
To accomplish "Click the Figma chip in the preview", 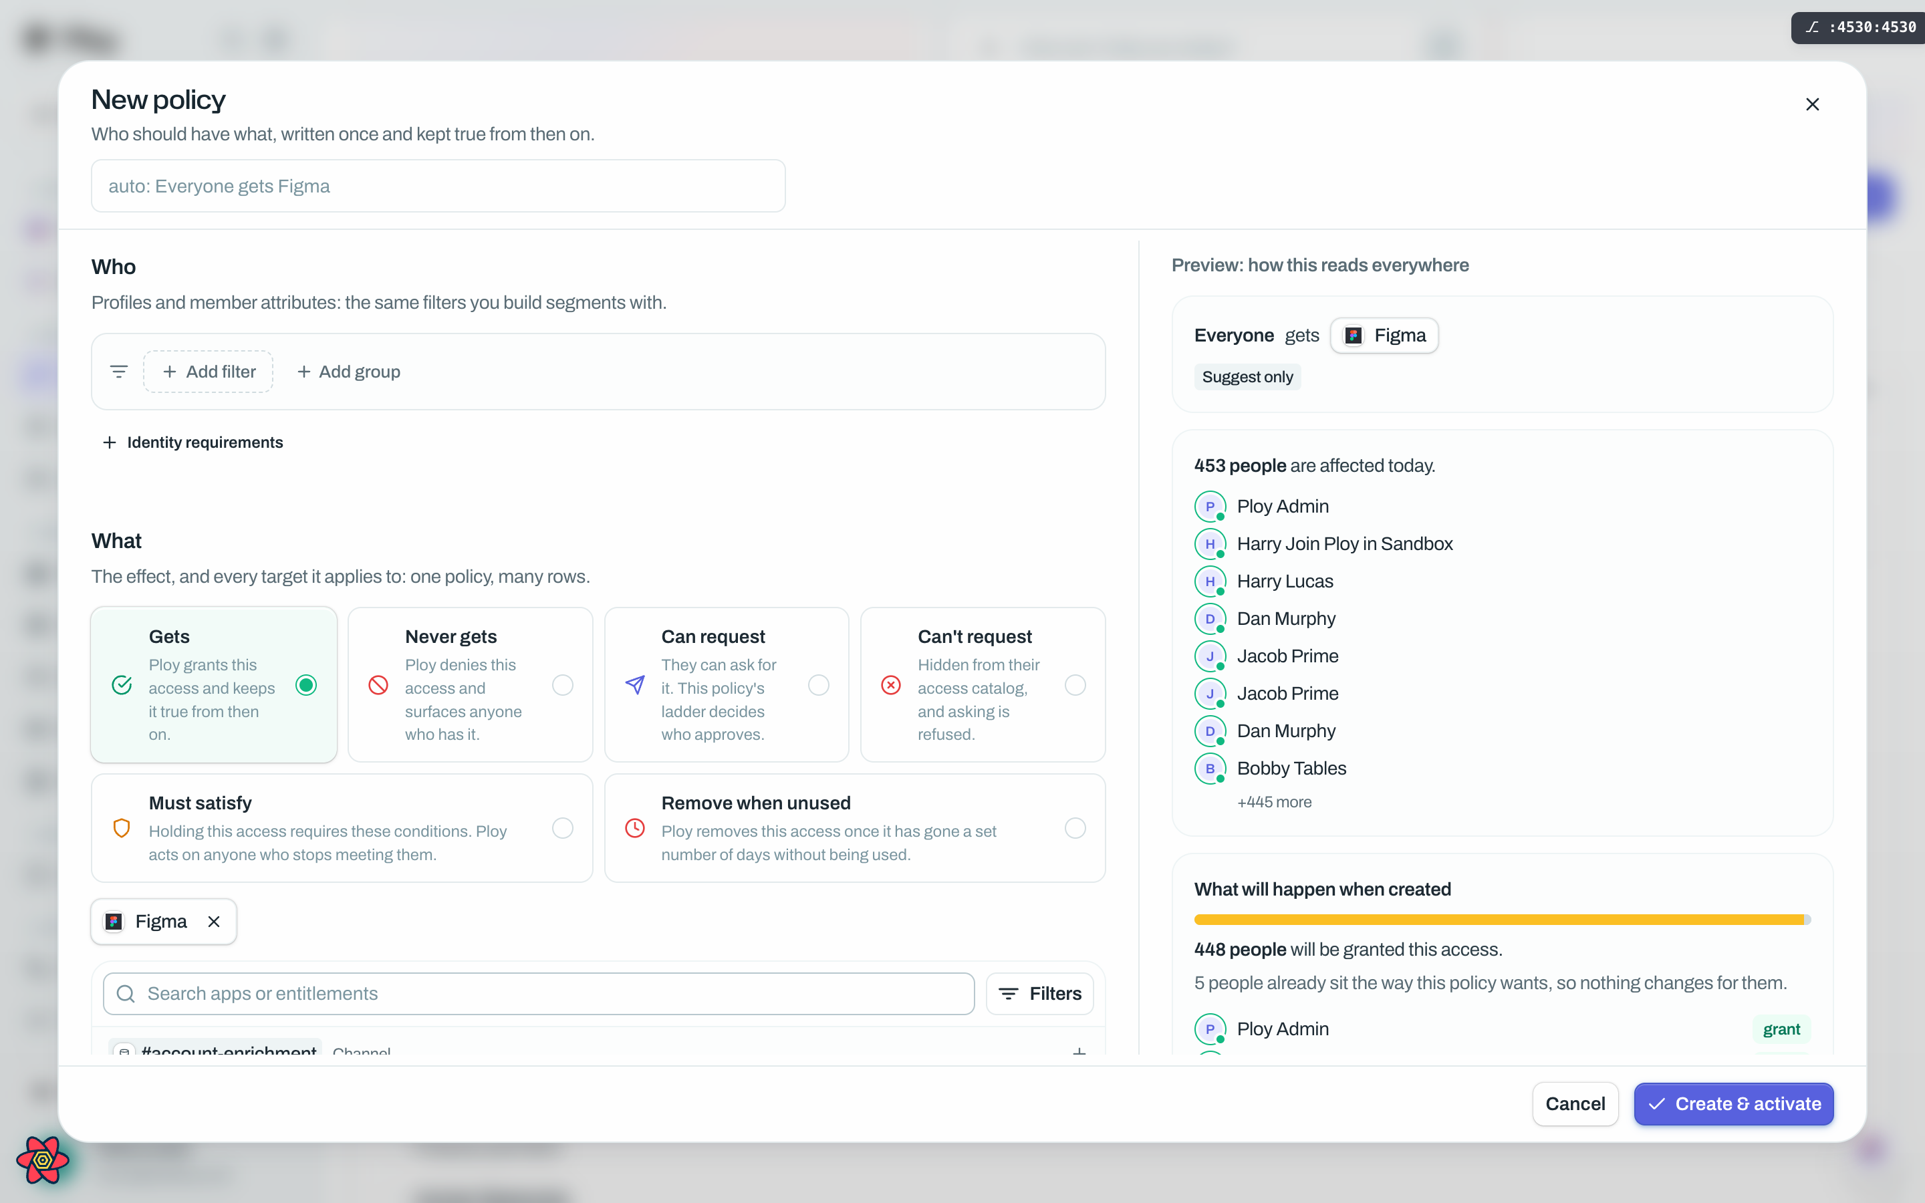I will click(x=1384, y=336).
